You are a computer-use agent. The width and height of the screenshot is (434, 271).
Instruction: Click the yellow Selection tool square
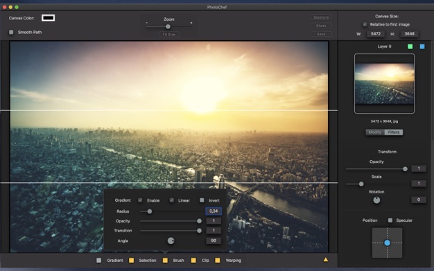click(x=132, y=261)
